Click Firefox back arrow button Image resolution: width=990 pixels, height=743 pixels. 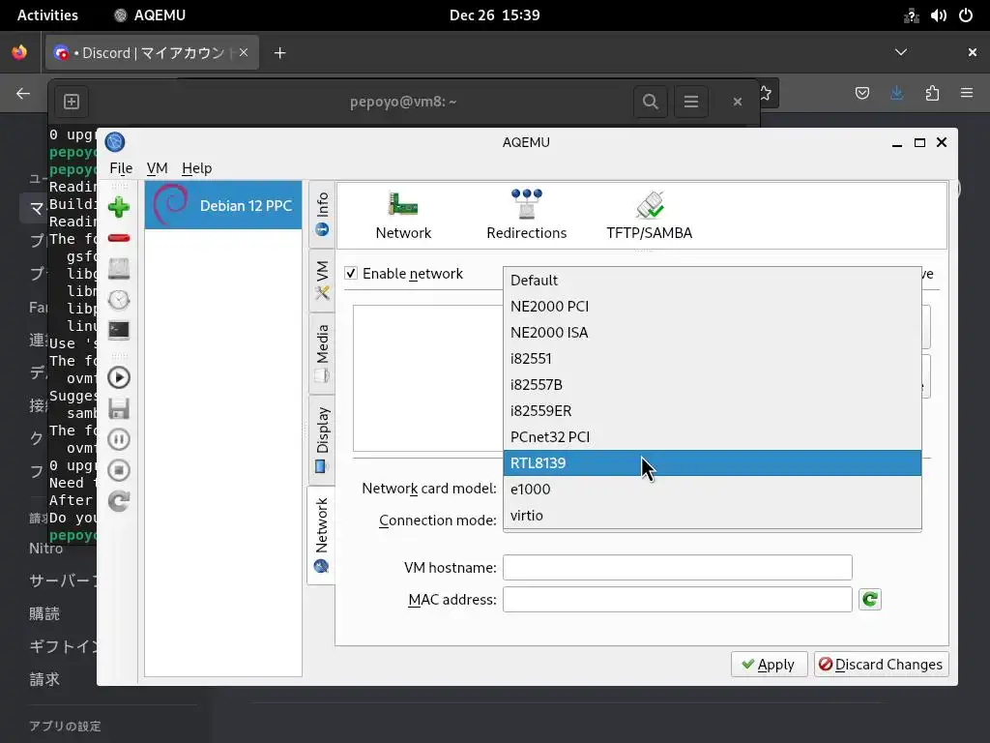pos(23,94)
